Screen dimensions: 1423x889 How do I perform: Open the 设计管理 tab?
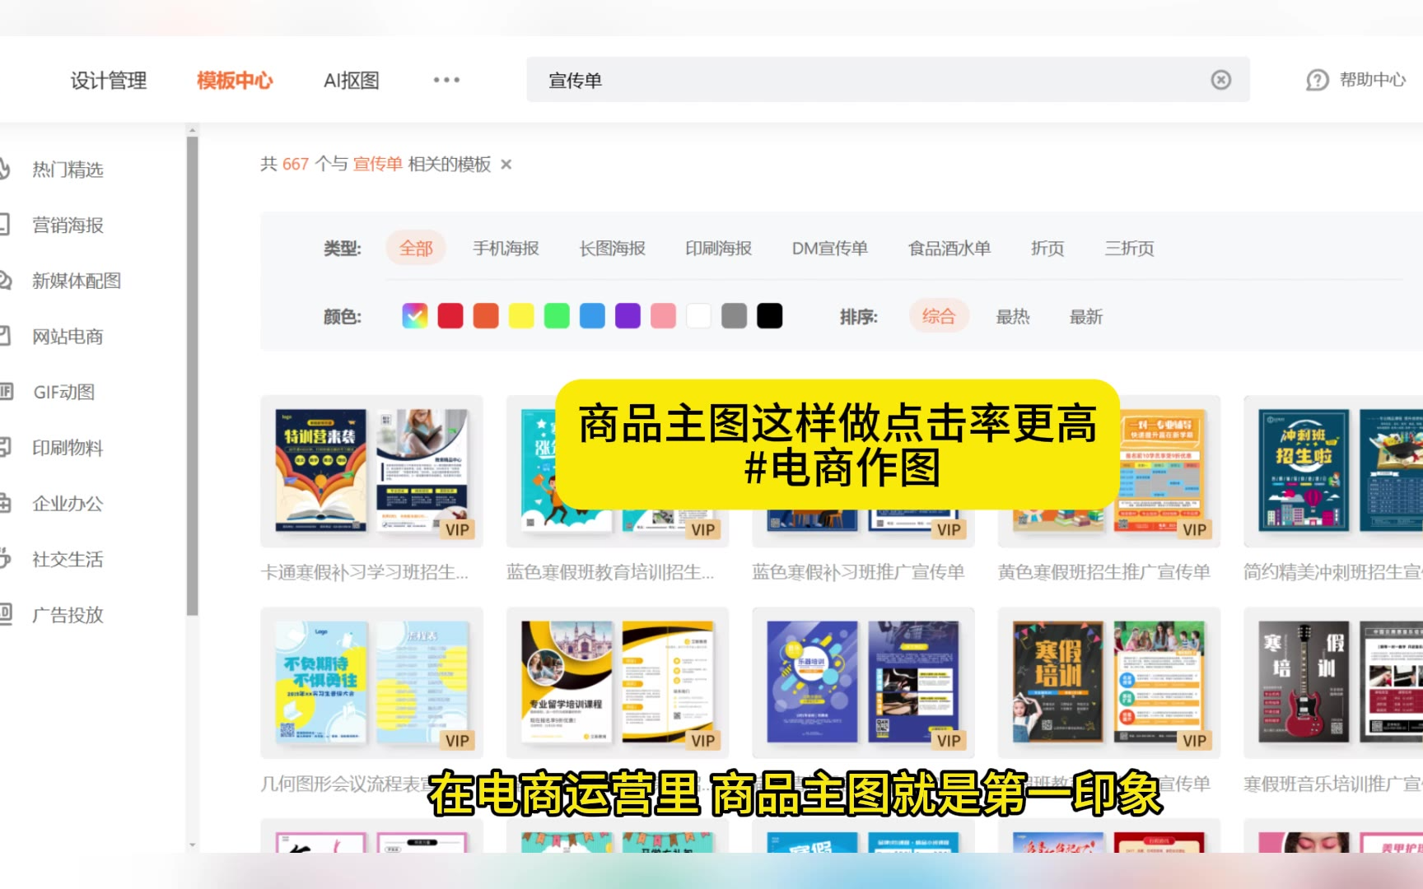click(x=109, y=81)
